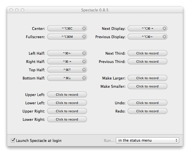Set a shortcut for Previous Third

coord(147,62)
